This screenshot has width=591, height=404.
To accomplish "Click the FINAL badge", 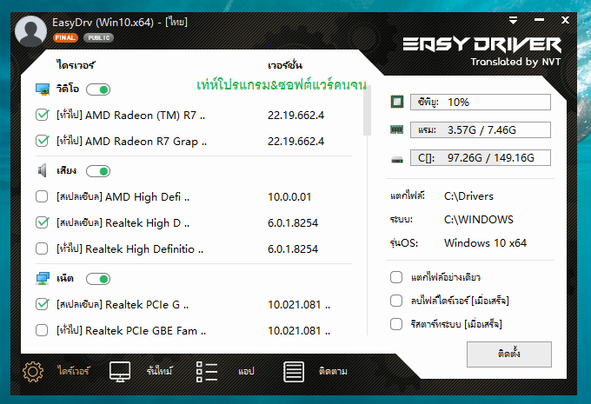I will pyautogui.click(x=65, y=37).
